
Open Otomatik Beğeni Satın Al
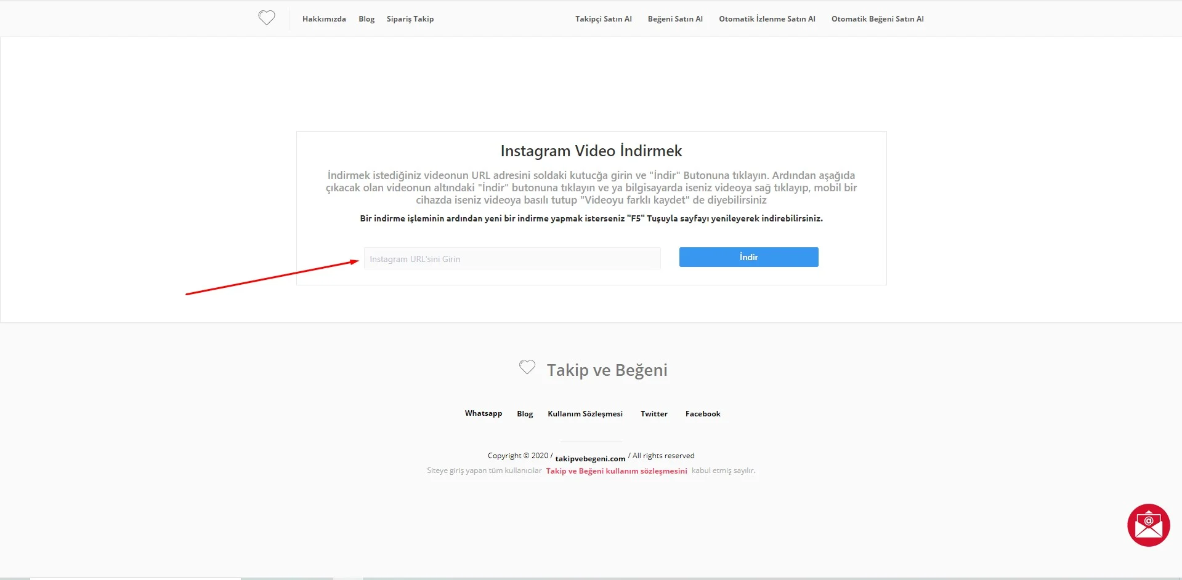[878, 19]
